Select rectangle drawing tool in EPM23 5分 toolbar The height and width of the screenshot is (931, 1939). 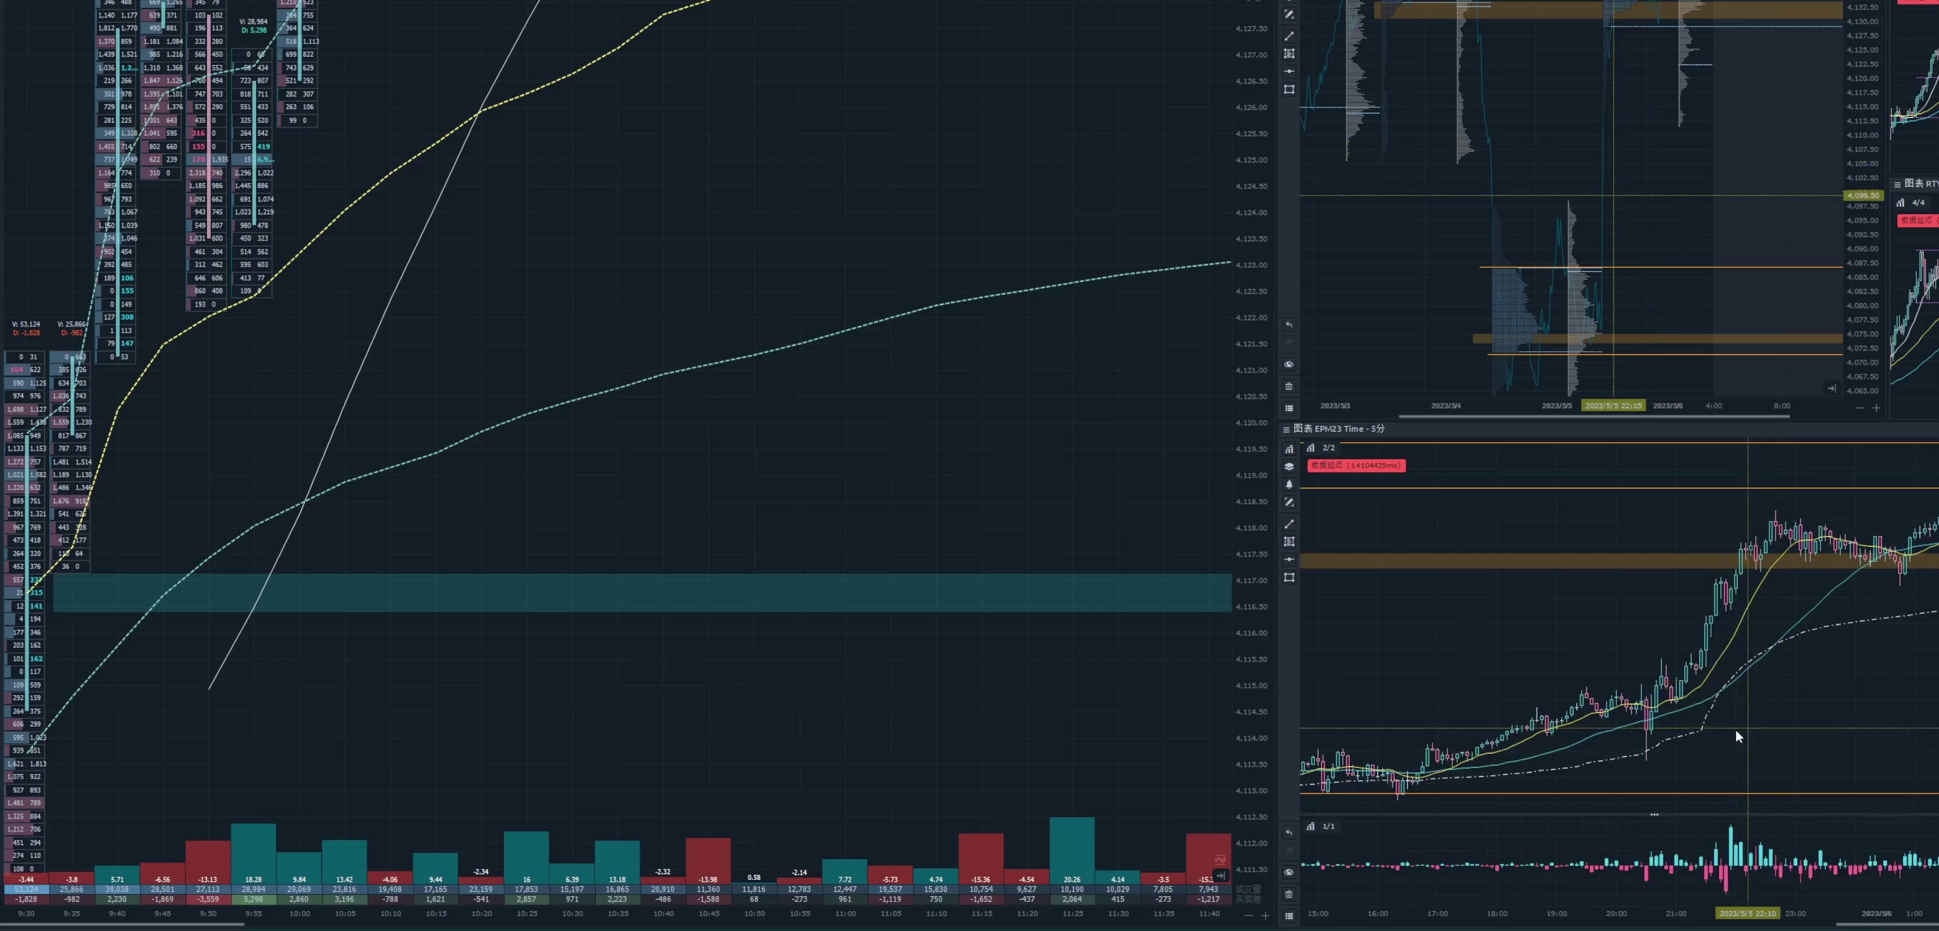pos(1288,578)
